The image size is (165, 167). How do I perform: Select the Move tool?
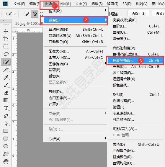click(6, 31)
